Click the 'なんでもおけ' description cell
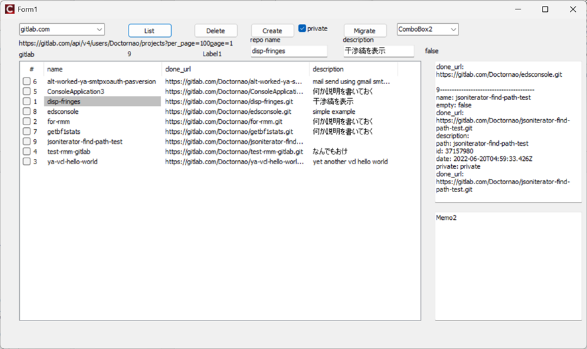 (x=330, y=152)
